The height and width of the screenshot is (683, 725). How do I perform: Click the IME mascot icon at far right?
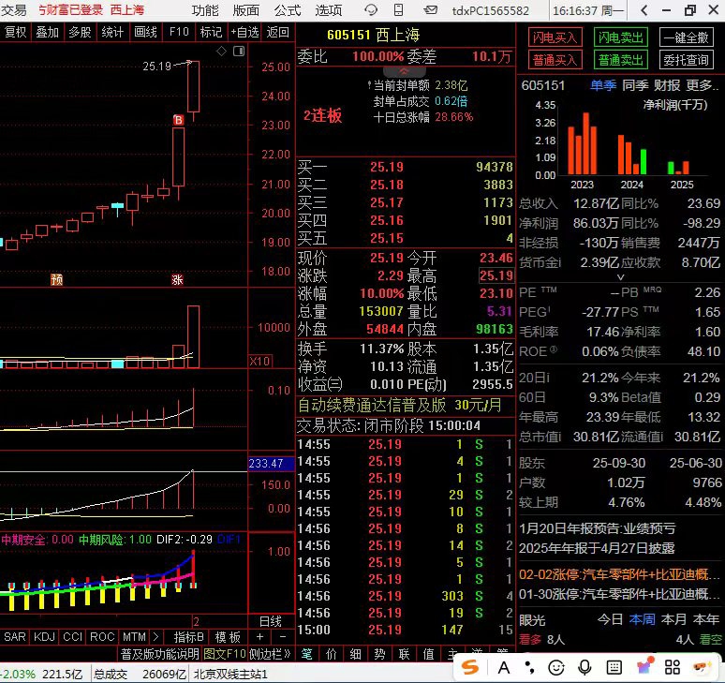(x=702, y=667)
